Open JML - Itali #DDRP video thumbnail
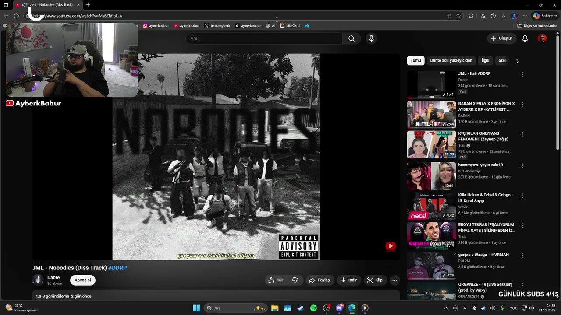Image resolution: width=561 pixels, height=315 pixels. (431, 85)
